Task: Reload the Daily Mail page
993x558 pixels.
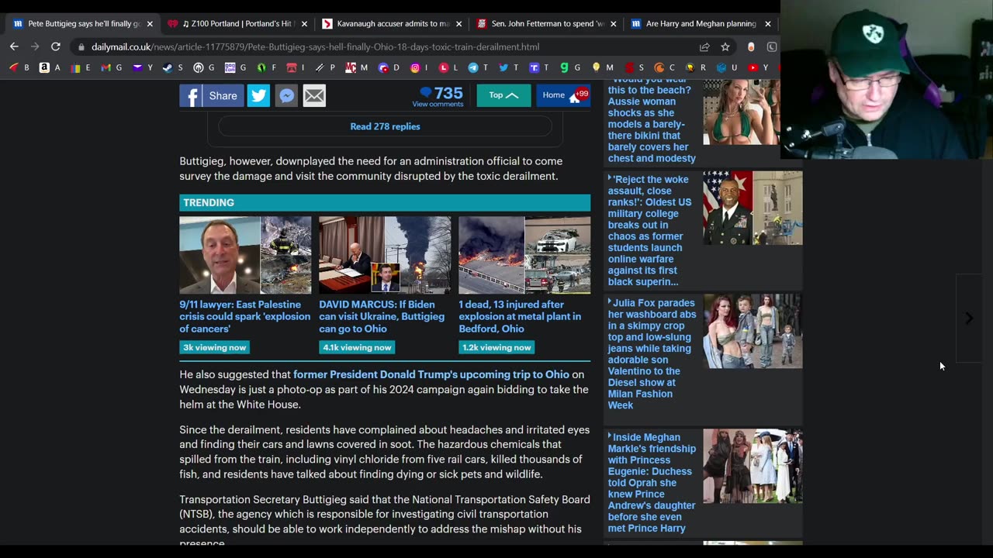Action: [55, 46]
